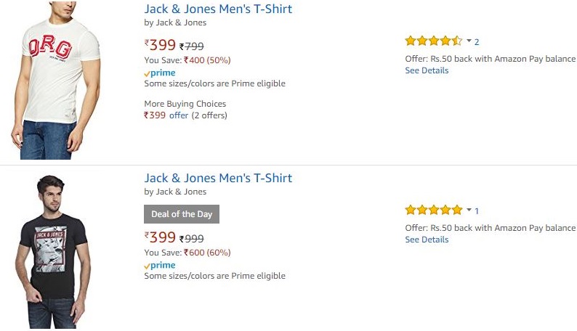The image size is (577, 331).
Task: Click the "by Jack & Jones" byline above Deal of the Day
Action: (x=175, y=192)
